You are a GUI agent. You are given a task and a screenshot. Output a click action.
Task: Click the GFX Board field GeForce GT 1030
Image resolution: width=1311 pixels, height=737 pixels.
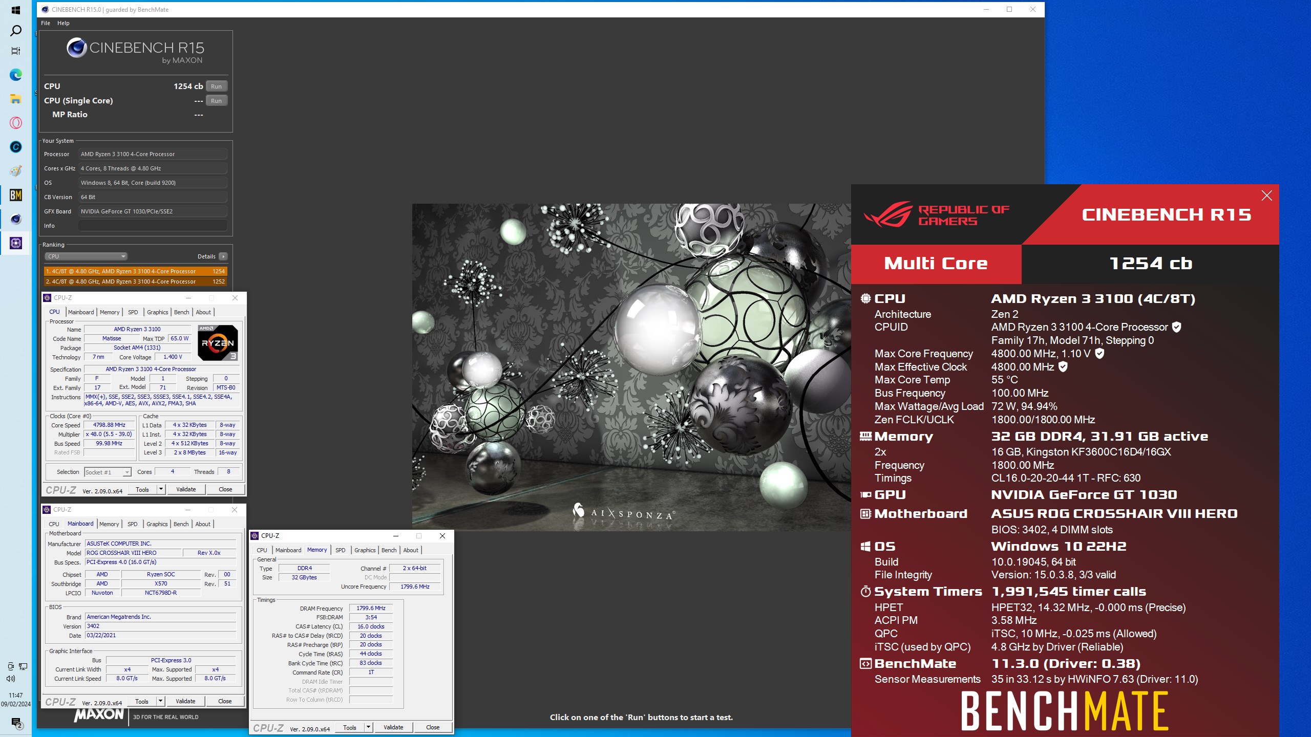pos(153,211)
